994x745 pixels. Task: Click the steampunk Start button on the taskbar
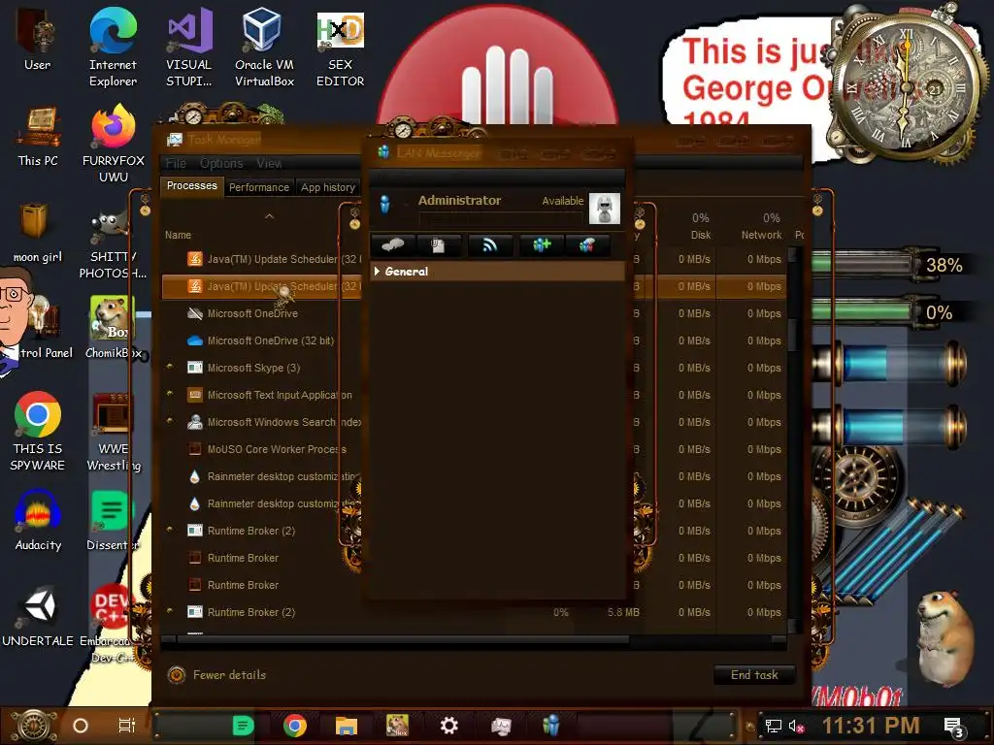(34, 726)
